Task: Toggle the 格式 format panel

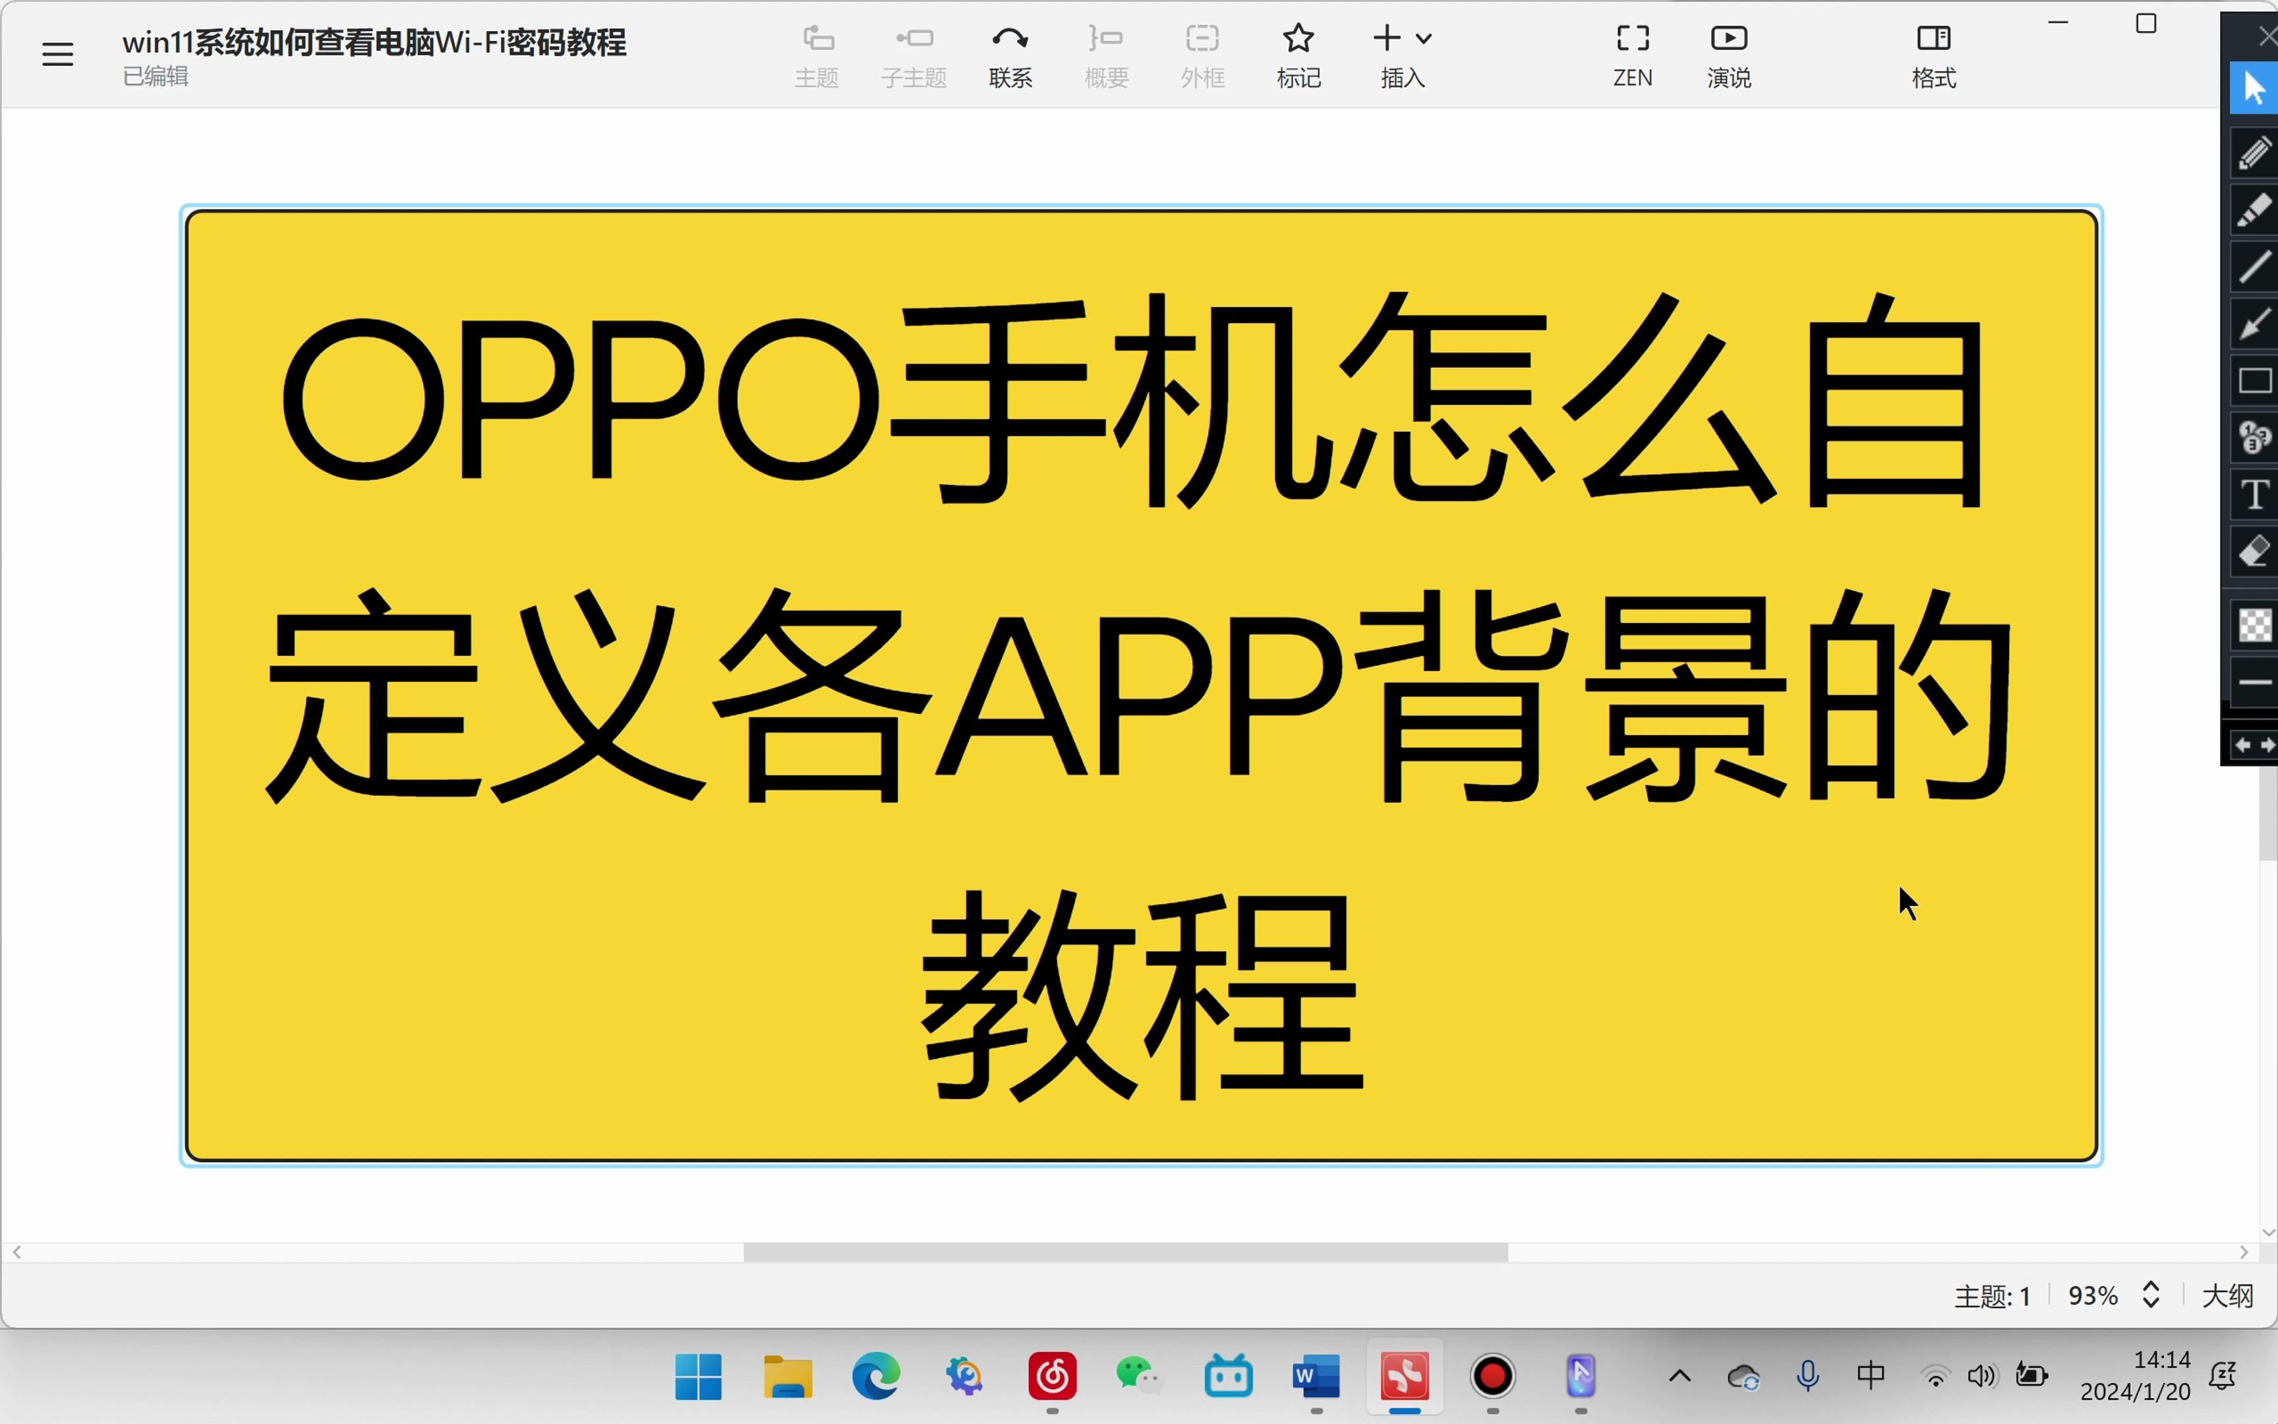Action: 1935,57
